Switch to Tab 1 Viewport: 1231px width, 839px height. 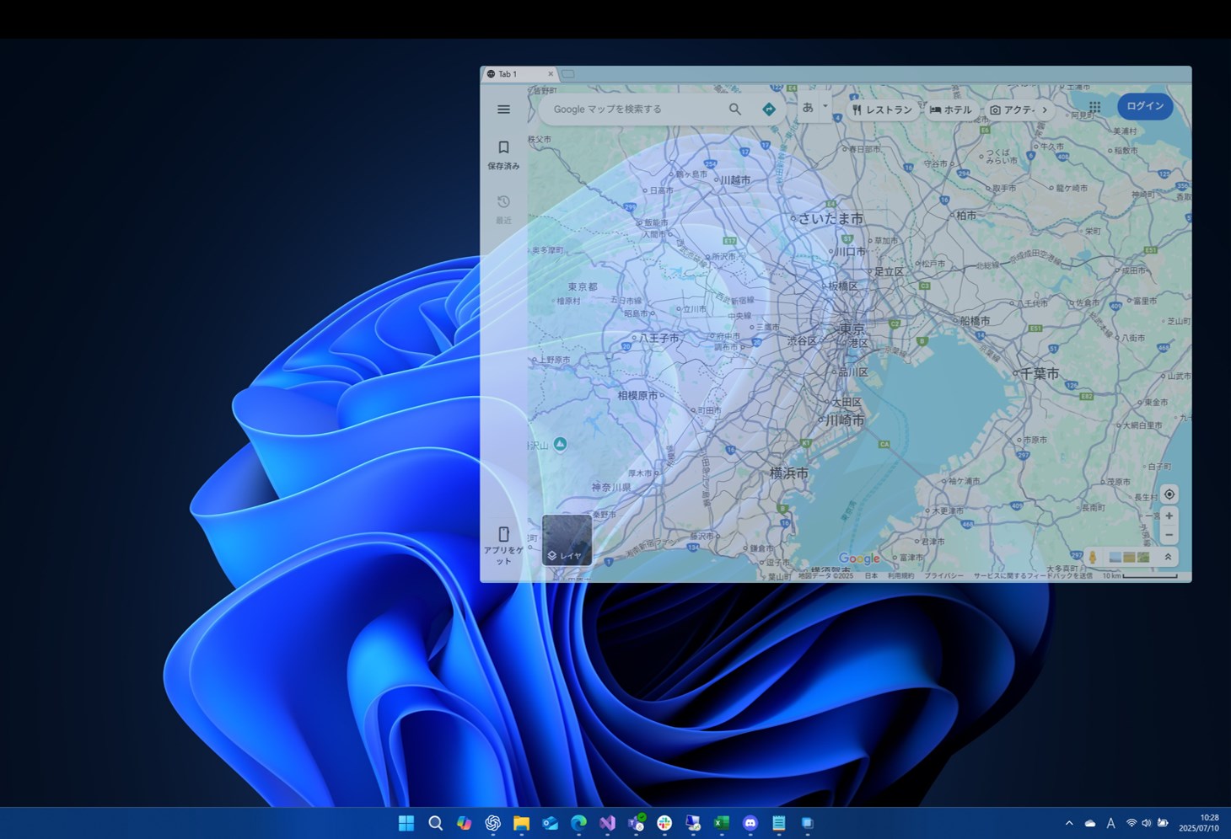(x=519, y=74)
